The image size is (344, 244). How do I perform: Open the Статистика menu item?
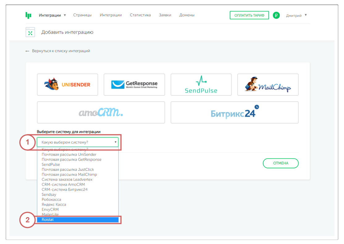(x=140, y=15)
